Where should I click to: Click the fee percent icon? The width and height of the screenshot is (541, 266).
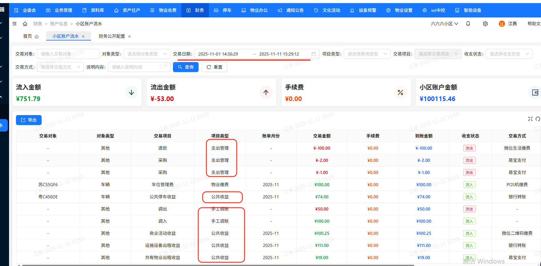tap(400, 92)
